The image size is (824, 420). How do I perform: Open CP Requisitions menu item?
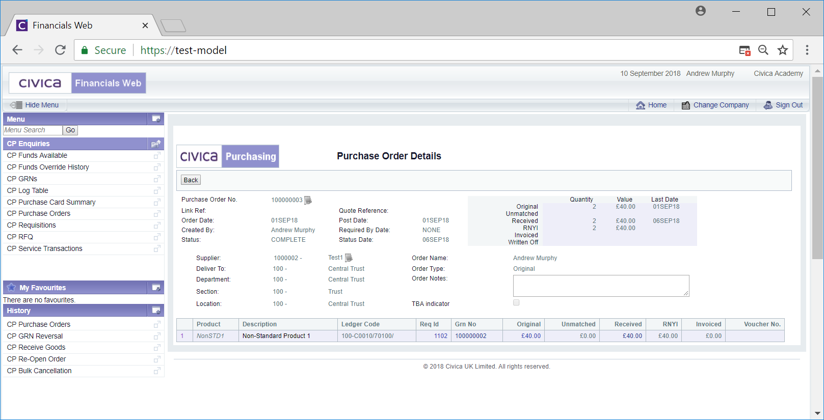click(x=31, y=225)
